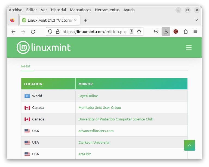
Task: Minimize the Firefox window
Action: click(178, 10)
